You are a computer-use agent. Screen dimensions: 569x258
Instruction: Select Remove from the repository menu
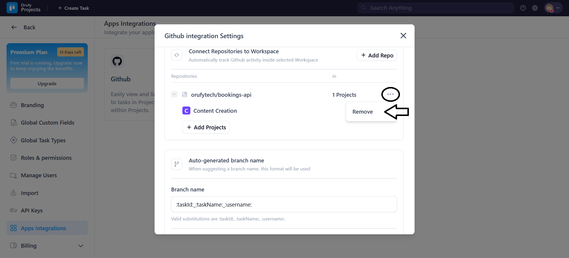363,112
